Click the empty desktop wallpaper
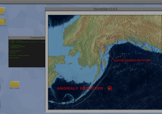The width and height of the screenshot is (162, 114). [x=26, y=21]
